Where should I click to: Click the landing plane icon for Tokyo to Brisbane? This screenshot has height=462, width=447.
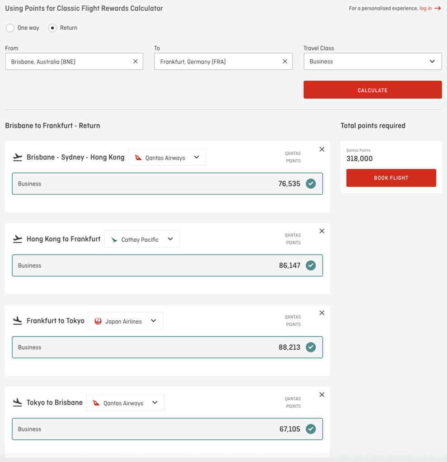(x=18, y=402)
